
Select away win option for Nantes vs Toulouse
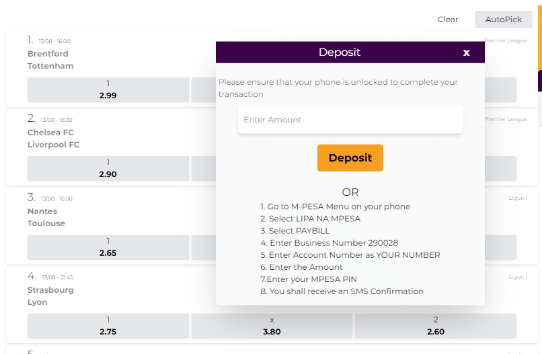tap(500, 247)
